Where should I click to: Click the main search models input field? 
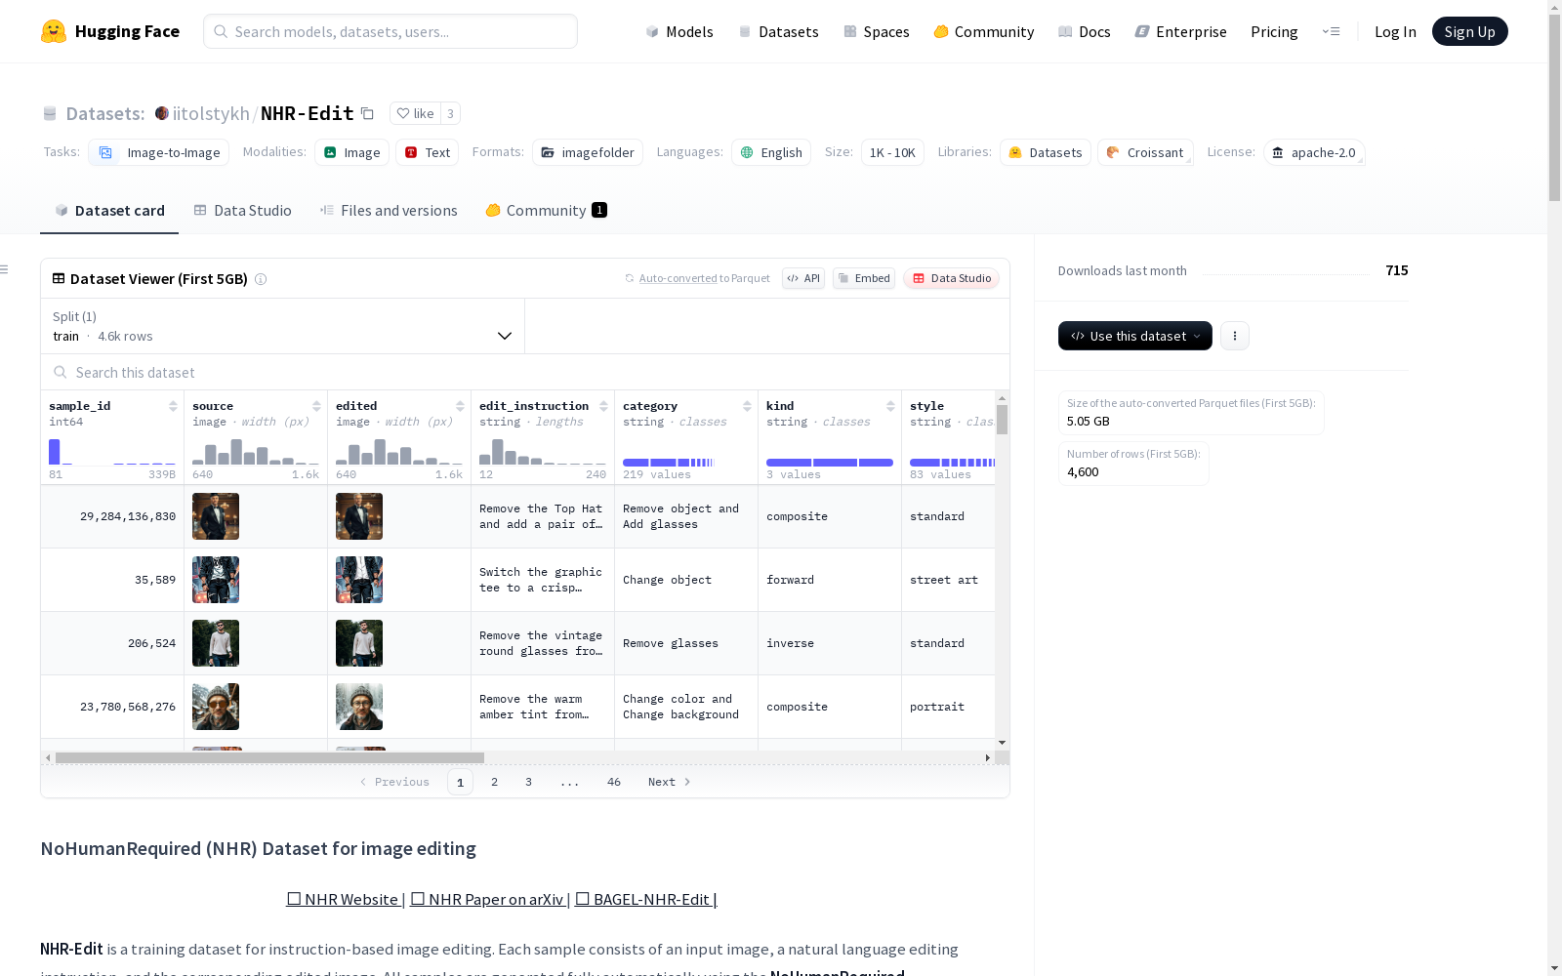pos(390,31)
